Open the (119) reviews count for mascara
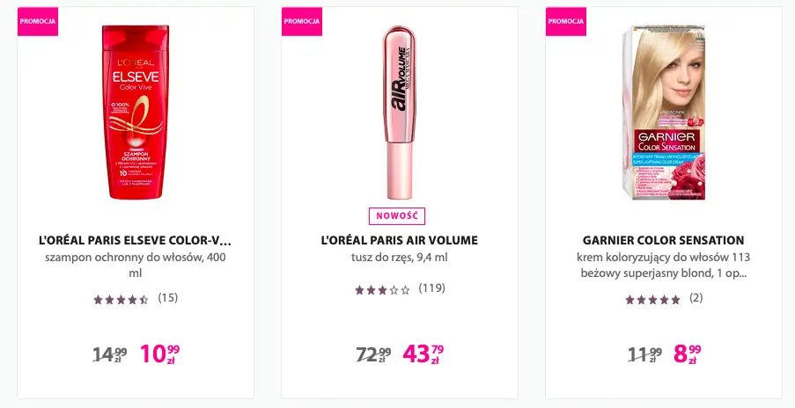This screenshot has height=408, width=795. (x=431, y=288)
